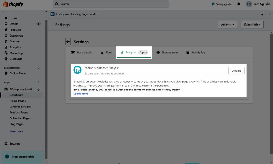
Task: Click the Shopify logo
Action: click(x=13, y=4)
